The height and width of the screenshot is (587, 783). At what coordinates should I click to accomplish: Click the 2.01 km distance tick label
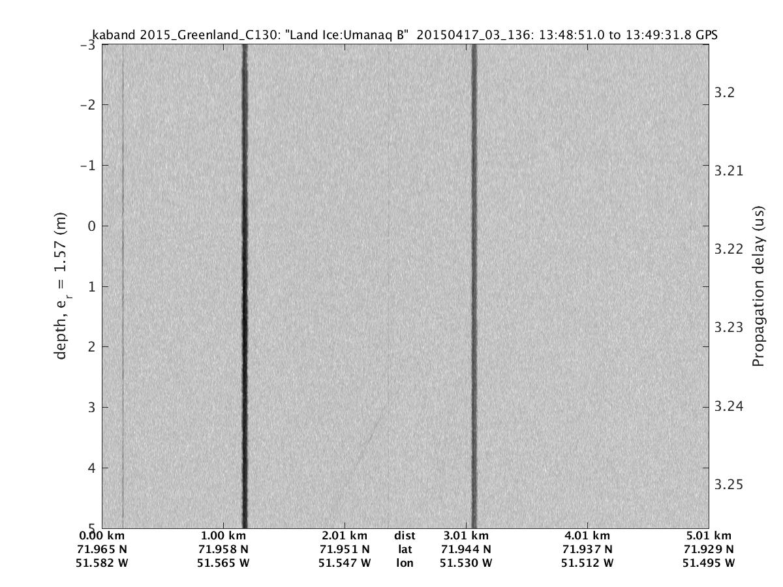pyautogui.click(x=345, y=536)
